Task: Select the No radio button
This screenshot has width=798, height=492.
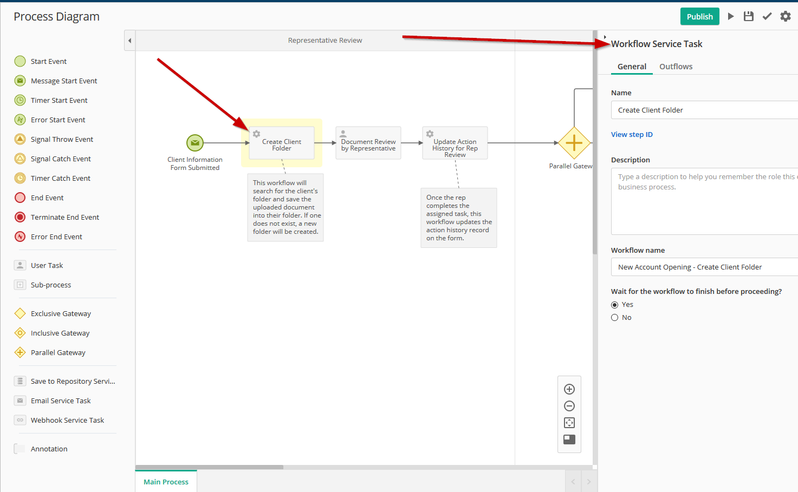Action: coord(615,318)
